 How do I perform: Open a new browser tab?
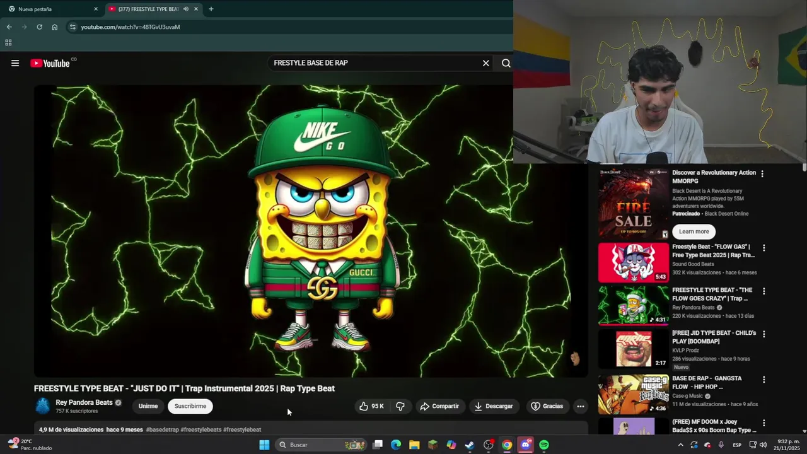click(x=211, y=9)
